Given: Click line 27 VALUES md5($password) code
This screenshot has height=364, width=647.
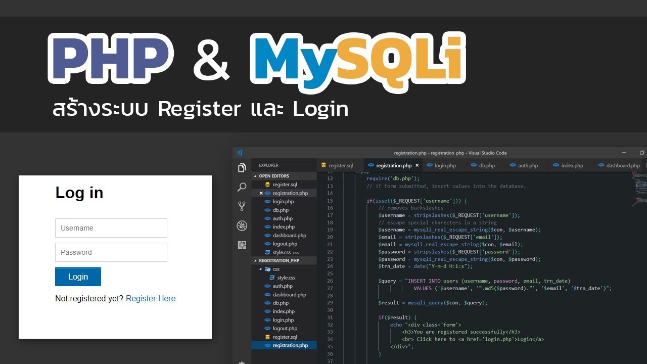Looking at the screenshot, I should point(513,288).
